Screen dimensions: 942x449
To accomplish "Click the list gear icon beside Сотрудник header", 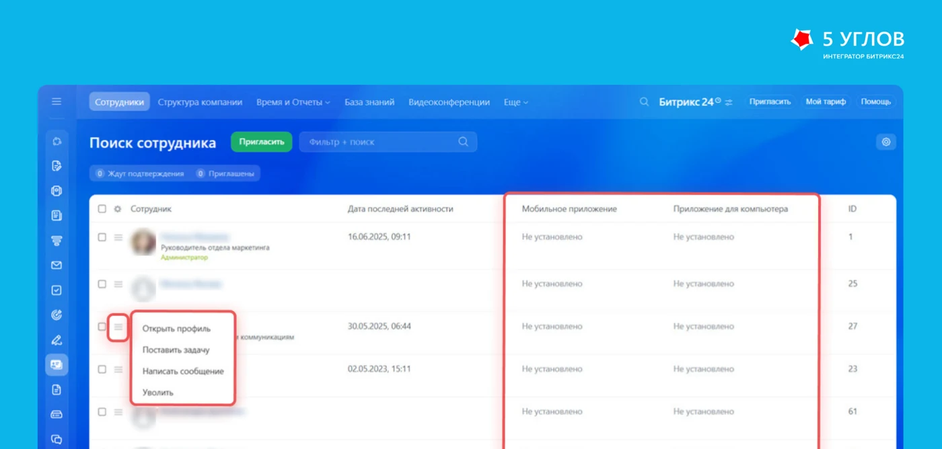I will 118,209.
